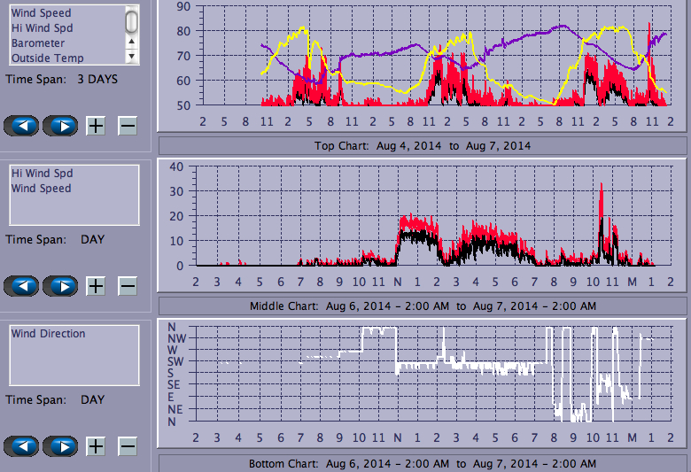Click the top chart's right arrow button
The image size is (691, 472).
(60, 125)
